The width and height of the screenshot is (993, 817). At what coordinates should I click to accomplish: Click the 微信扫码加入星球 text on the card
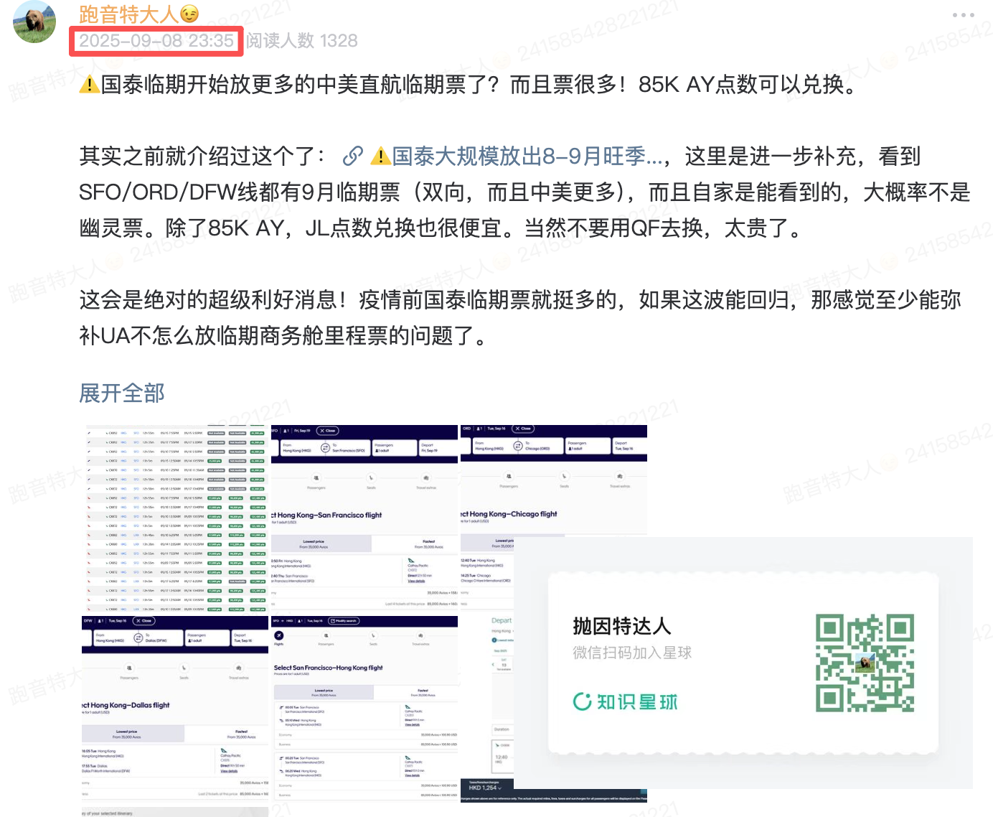631,653
